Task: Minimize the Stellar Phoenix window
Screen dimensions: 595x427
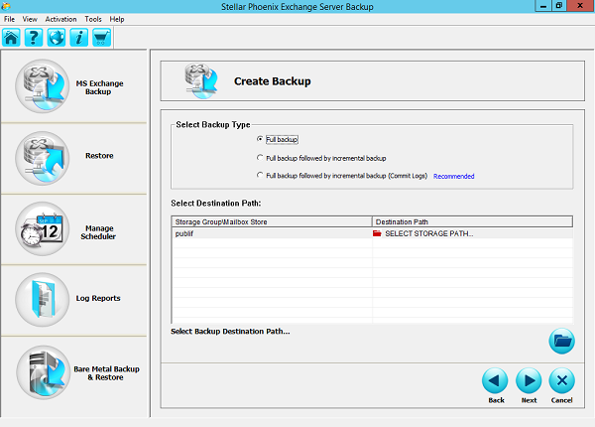Action: click(x=543, y=6)
